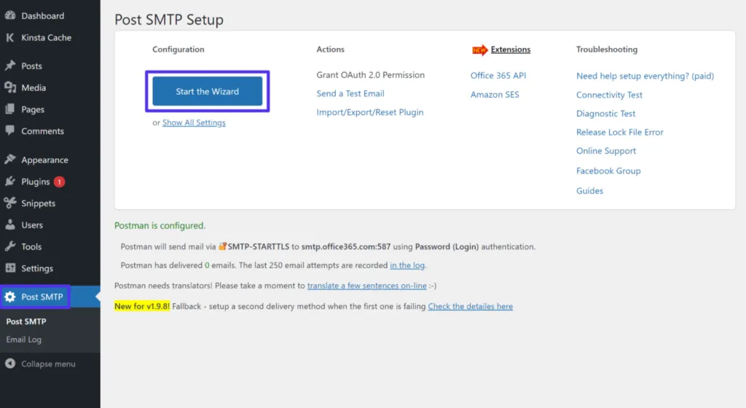746x408 pixels.
Task: Click the Tools wrench icon
Action: (10, 246)
